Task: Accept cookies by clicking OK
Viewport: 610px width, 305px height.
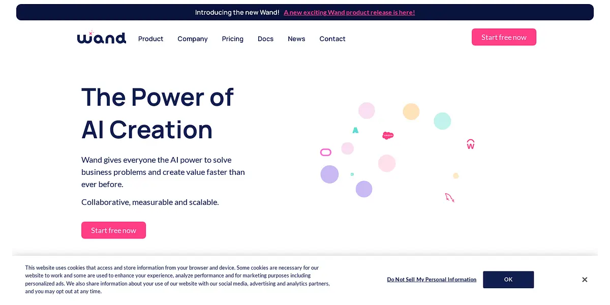Action: pyautogui.click(x=508, y=280)
